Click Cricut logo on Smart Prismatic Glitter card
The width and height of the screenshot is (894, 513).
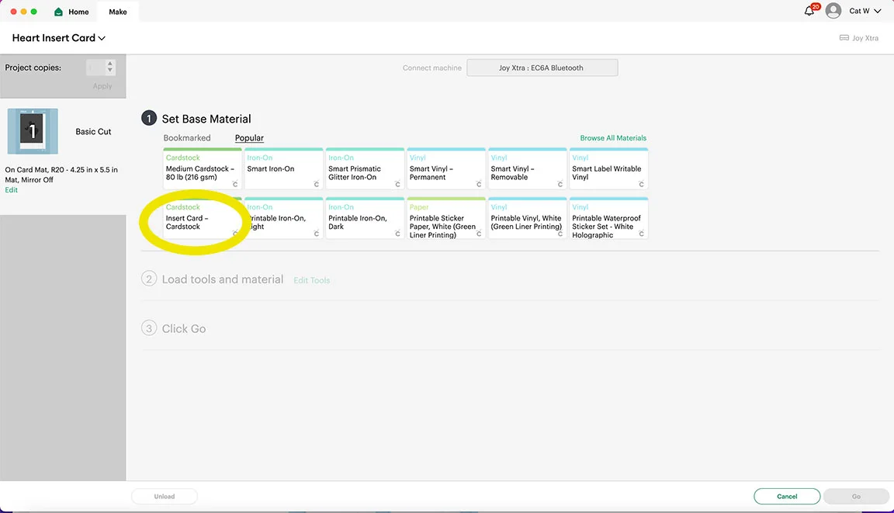[397, 184]
